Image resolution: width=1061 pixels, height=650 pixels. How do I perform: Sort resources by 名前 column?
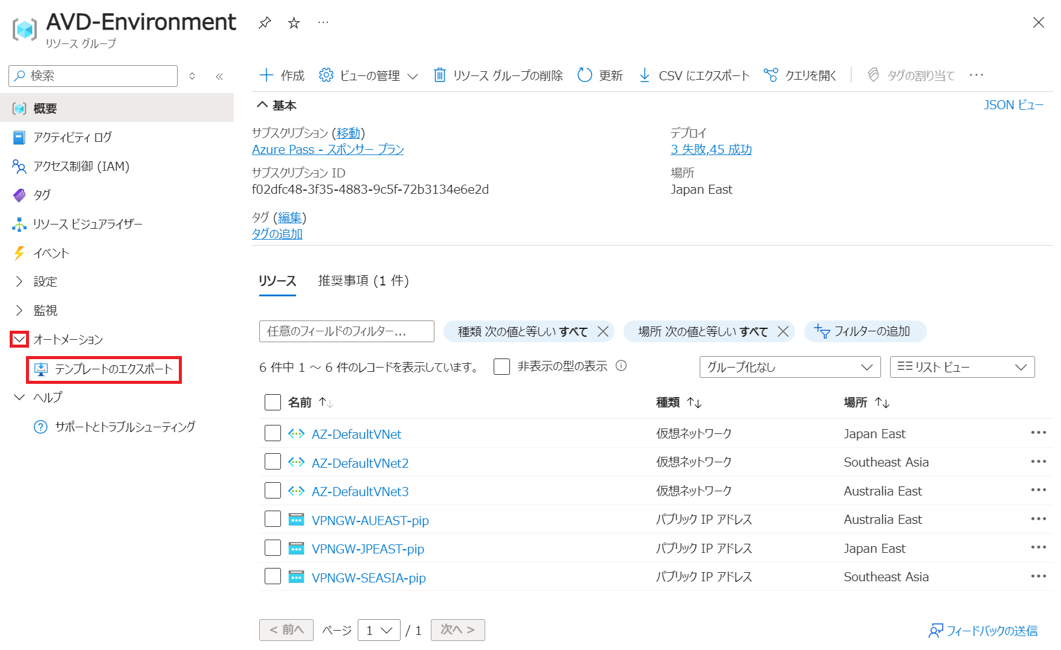[x=311, y=402]
